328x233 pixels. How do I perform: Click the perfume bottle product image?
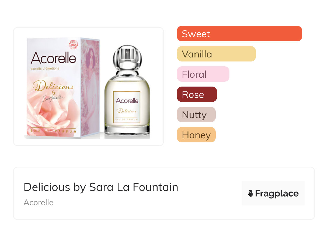click(x=127, y=92)
